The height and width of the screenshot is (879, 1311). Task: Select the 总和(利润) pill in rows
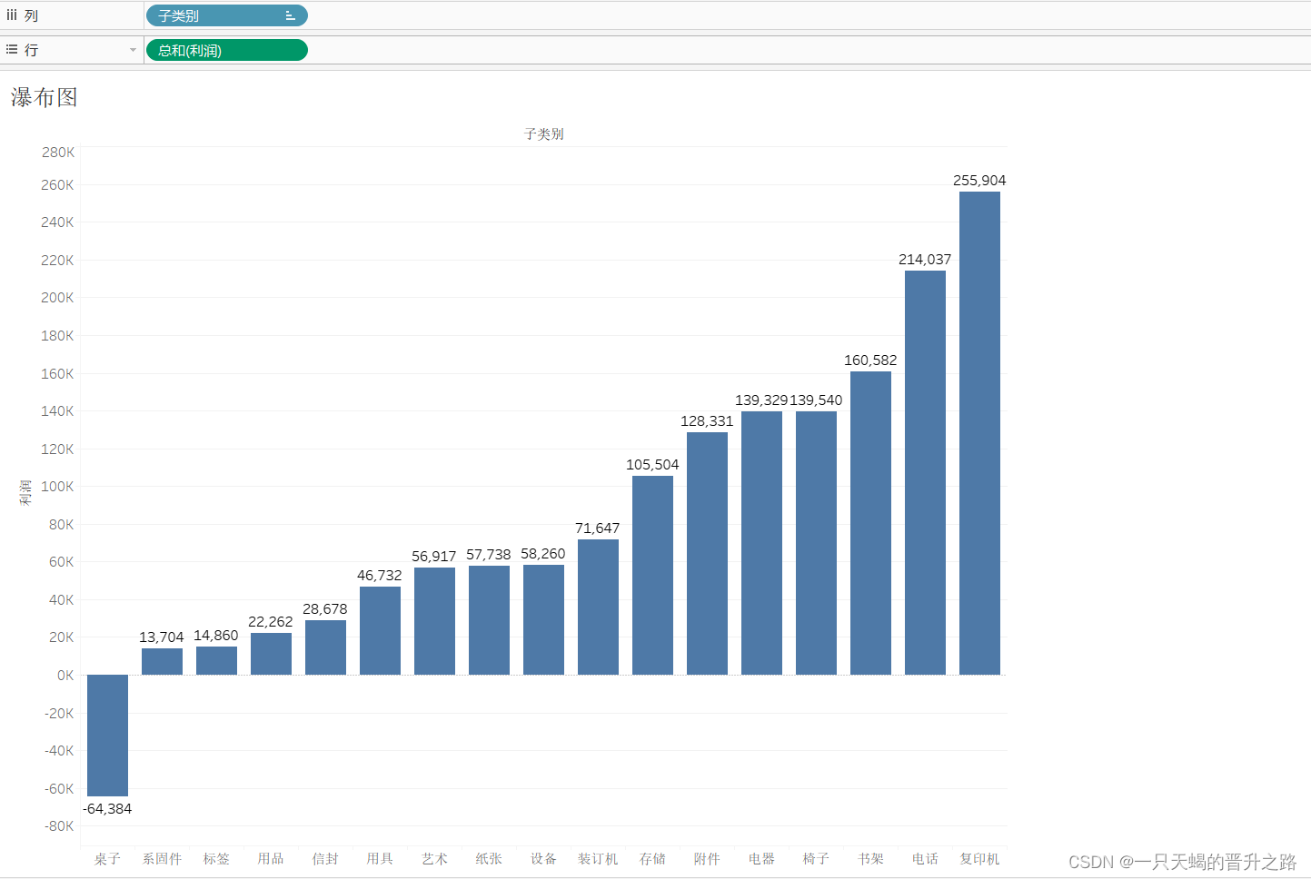click(227, 50)
